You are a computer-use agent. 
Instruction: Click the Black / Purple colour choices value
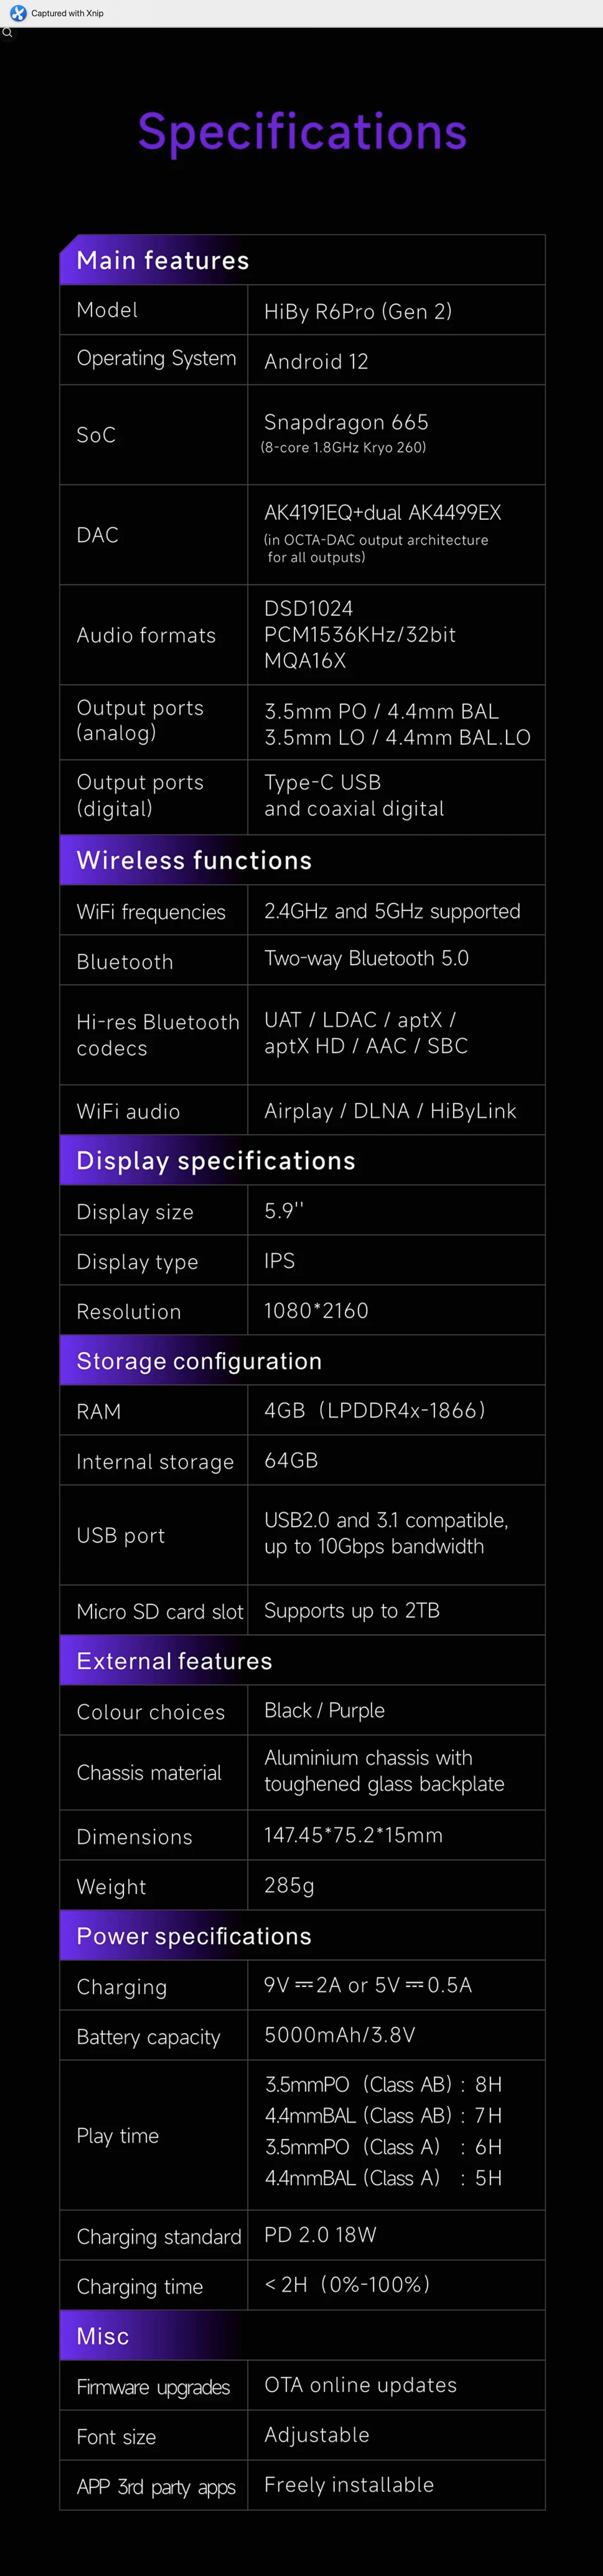point(324,1710)
